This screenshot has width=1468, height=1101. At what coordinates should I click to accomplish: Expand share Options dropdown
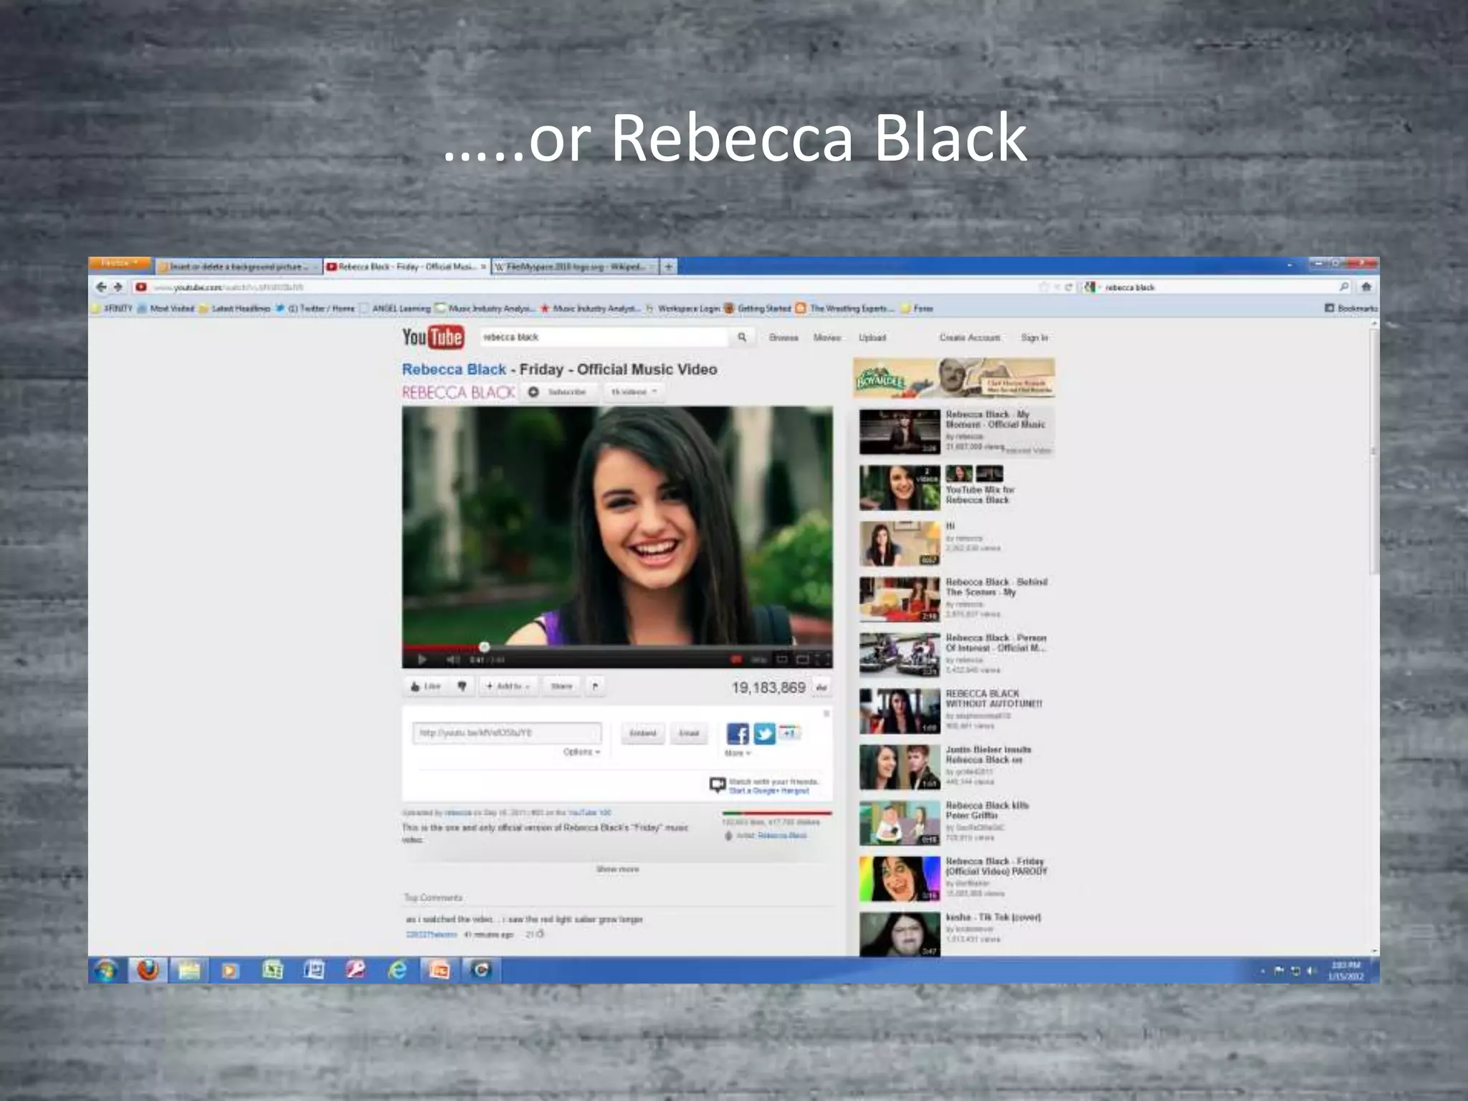point(581,752)
